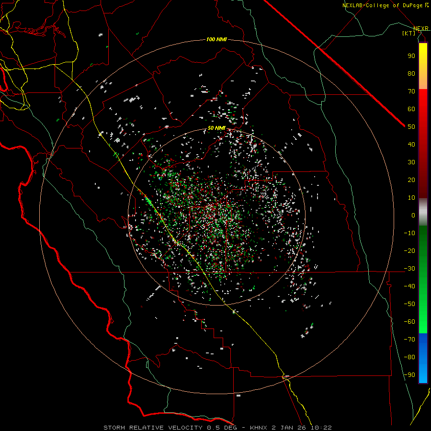431x431 pixels.
Task: Select the "NEXLAB-College of DuPage" watermark text
Action: (383, 5)
